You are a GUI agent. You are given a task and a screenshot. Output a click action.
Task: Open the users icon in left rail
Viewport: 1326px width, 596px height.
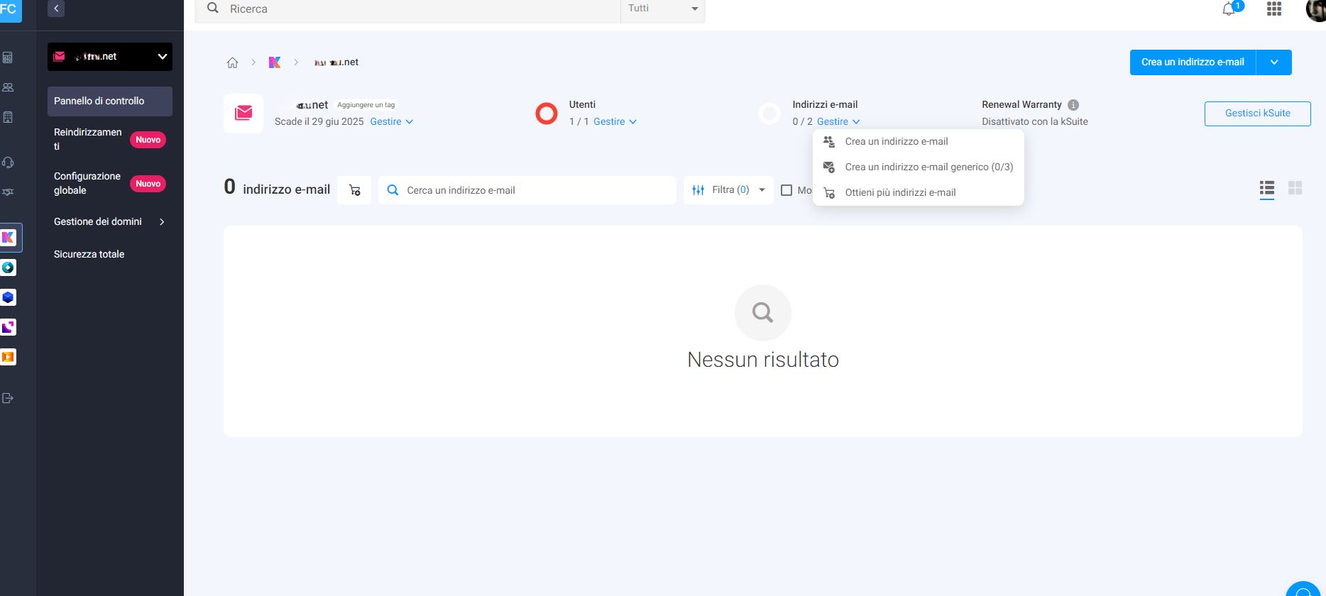point(8,87)
